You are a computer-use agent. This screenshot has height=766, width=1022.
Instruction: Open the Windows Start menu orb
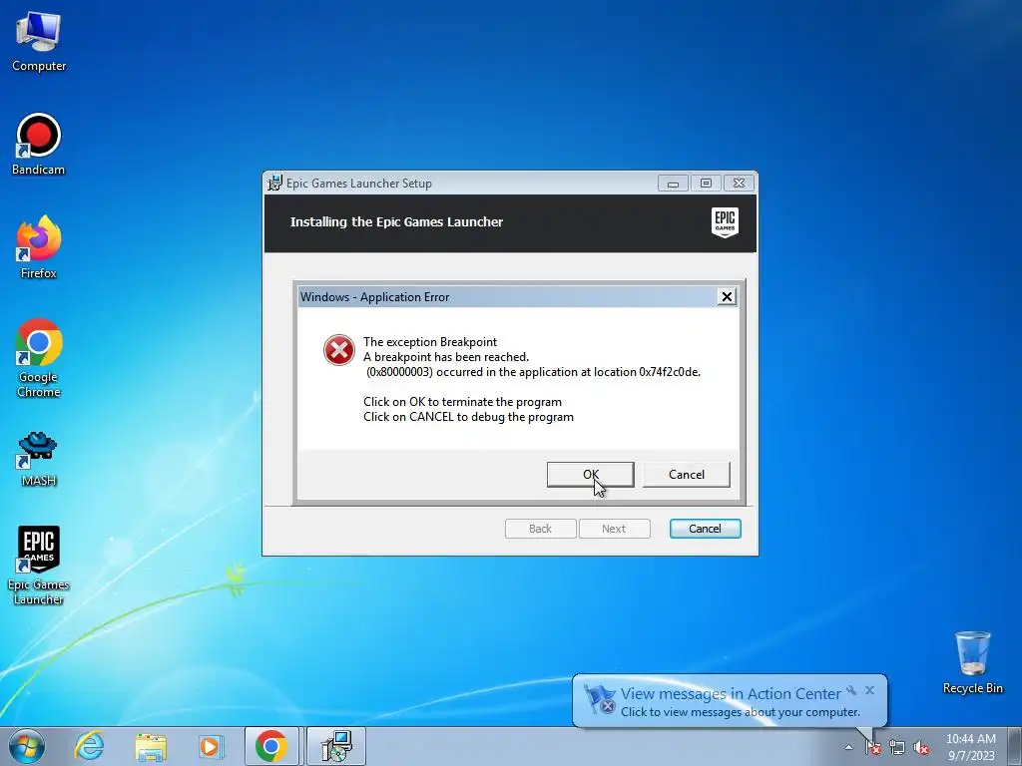point(27,746)
